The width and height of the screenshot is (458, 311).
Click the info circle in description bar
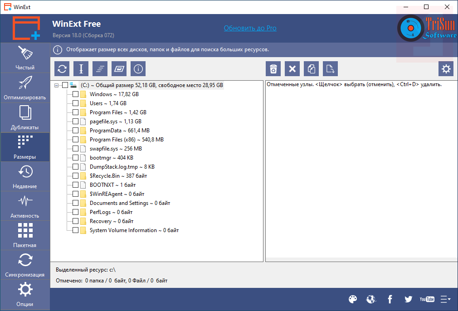[58, 50]
